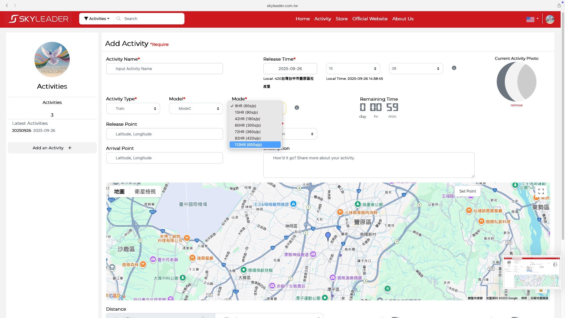Select 113HR (600s/p) mode option
This screenshot has height=318, width=565.
click(x=255, y=145)
